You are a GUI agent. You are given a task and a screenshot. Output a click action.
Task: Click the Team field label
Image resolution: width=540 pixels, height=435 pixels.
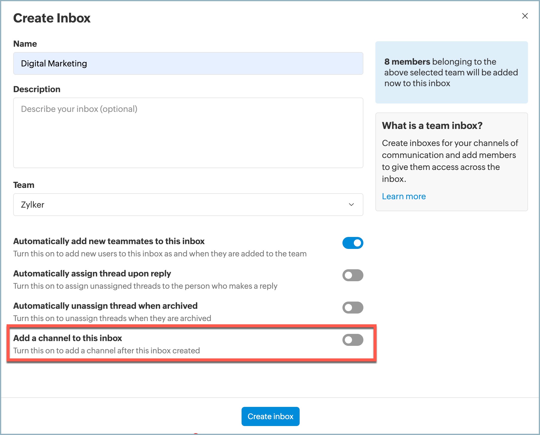coord(24,185)
